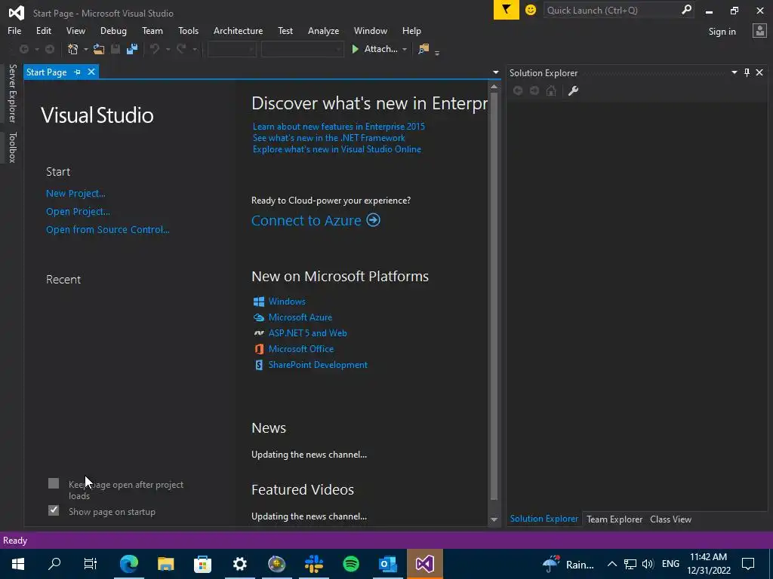Click into the Quick Launch search box

point(611,10)
